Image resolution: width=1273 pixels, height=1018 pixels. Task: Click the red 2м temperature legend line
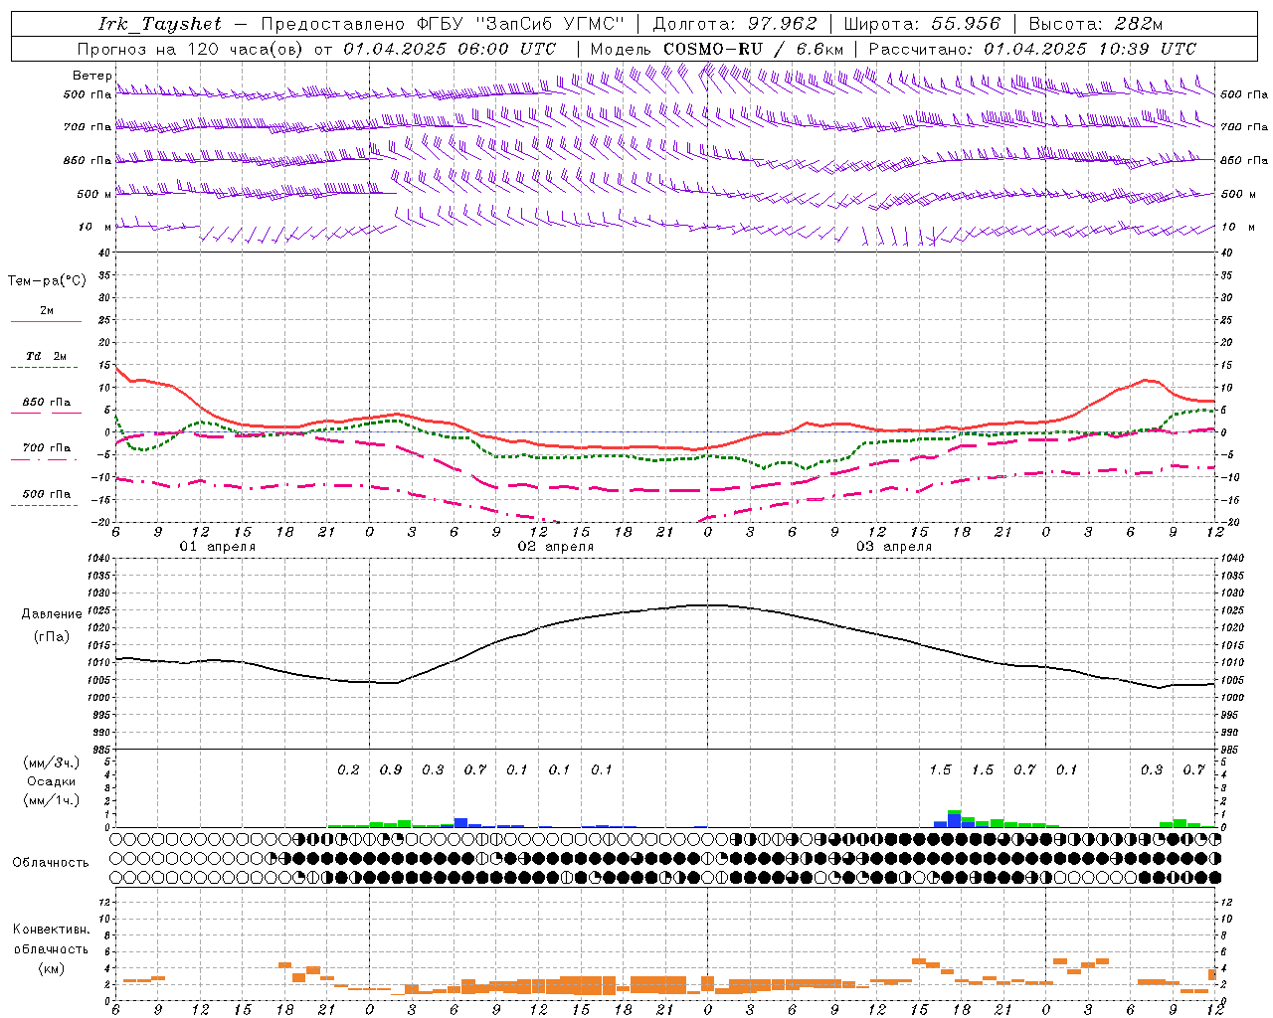(46, 321)
